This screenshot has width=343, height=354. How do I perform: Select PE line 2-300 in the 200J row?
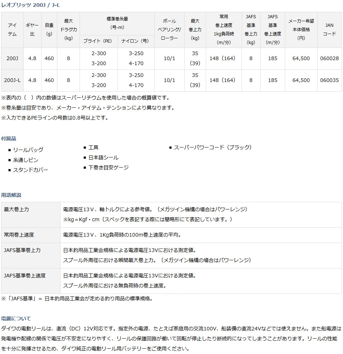[99, 53]
